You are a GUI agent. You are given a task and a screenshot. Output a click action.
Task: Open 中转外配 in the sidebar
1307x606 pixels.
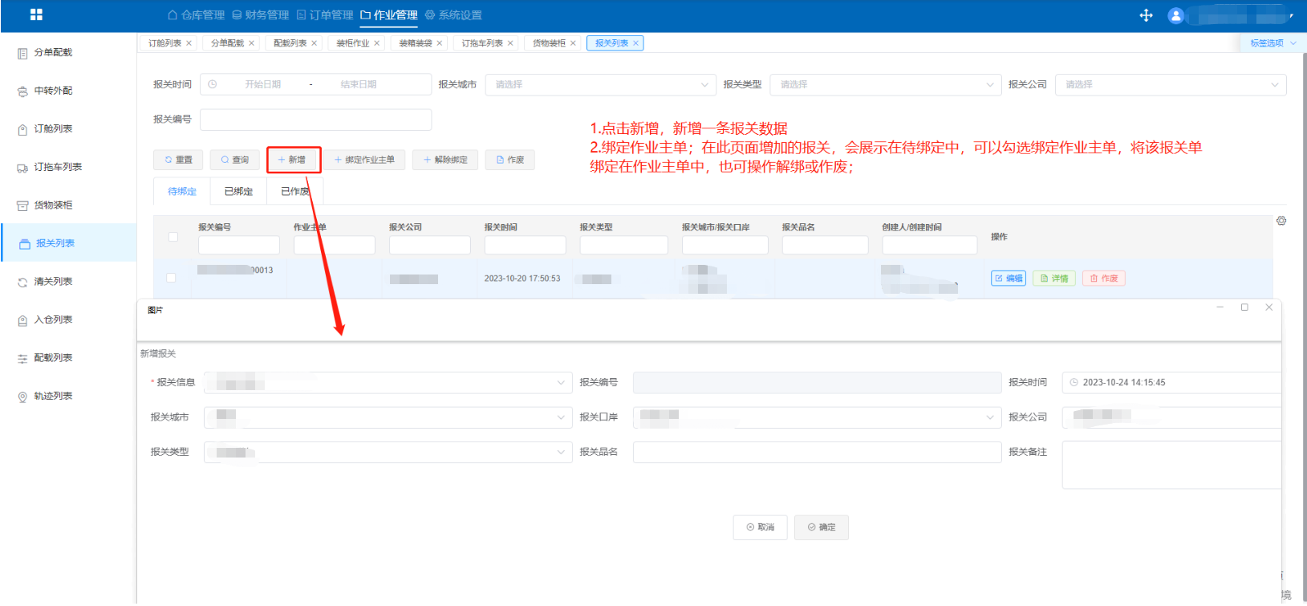[x=53, y=91]
